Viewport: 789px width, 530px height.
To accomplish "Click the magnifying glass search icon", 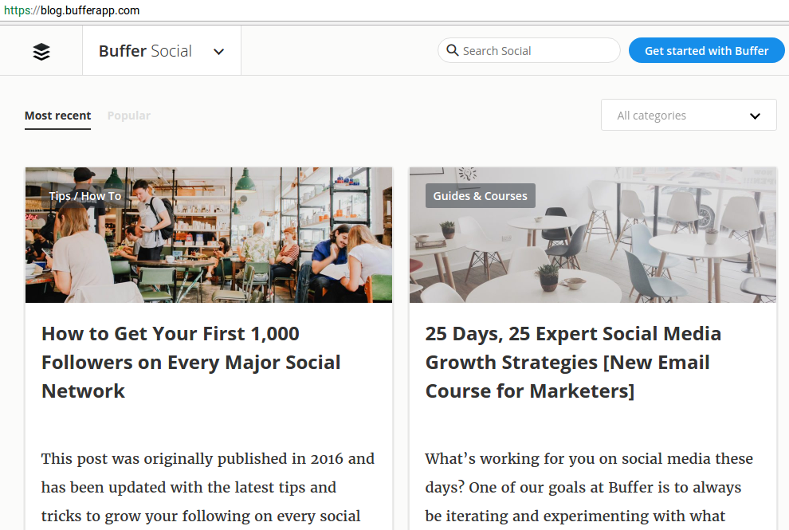I will pos(453,50).
